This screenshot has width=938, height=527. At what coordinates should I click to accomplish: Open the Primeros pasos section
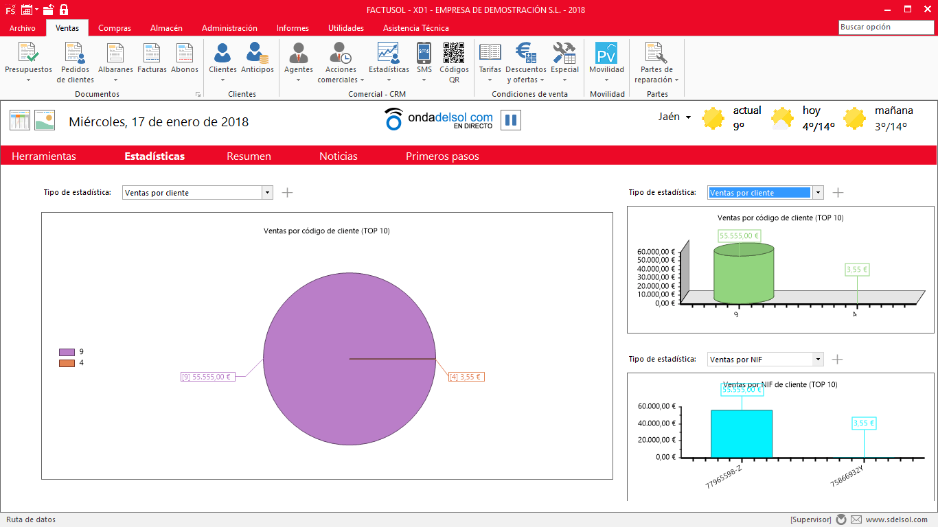442,156
